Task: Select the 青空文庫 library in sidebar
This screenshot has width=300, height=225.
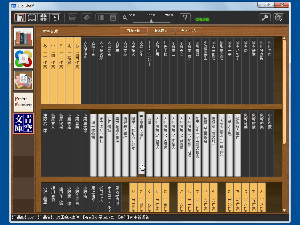Action: (x=23, y=123)
